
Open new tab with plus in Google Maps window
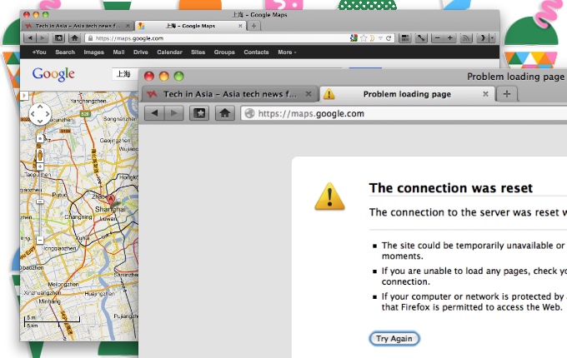[253, 26]
